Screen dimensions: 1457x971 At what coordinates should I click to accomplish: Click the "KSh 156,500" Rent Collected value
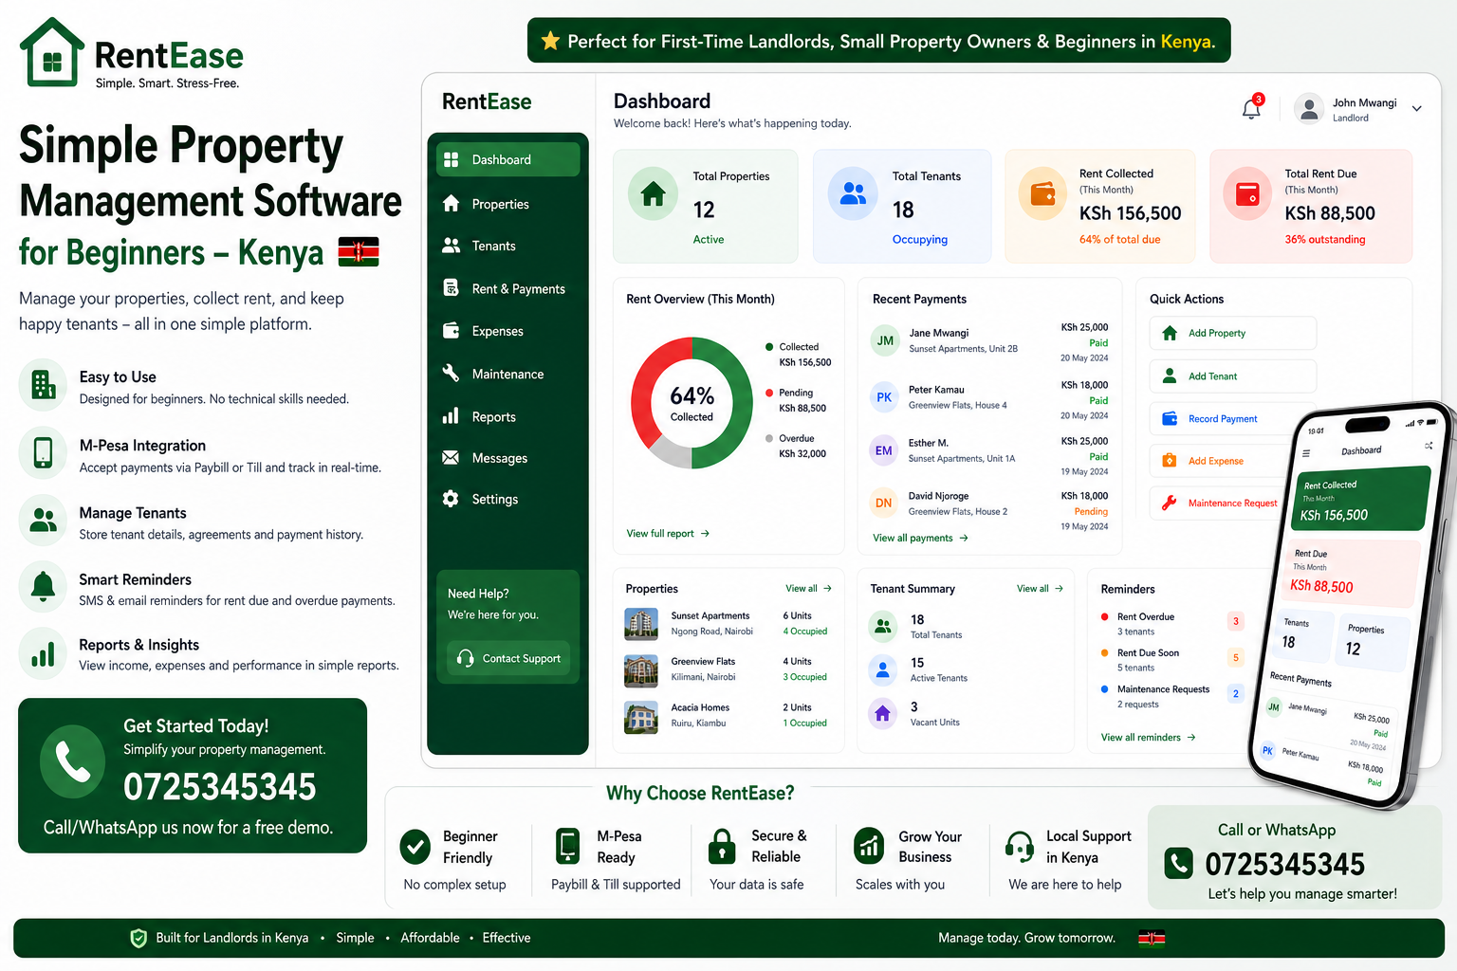tap(1130, 213)
